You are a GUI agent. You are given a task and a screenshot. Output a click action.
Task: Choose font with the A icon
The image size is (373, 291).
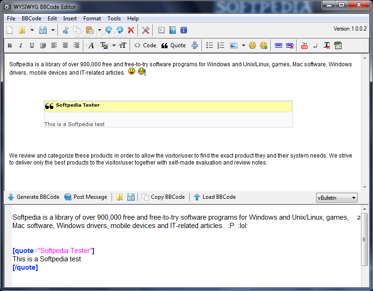91,45
